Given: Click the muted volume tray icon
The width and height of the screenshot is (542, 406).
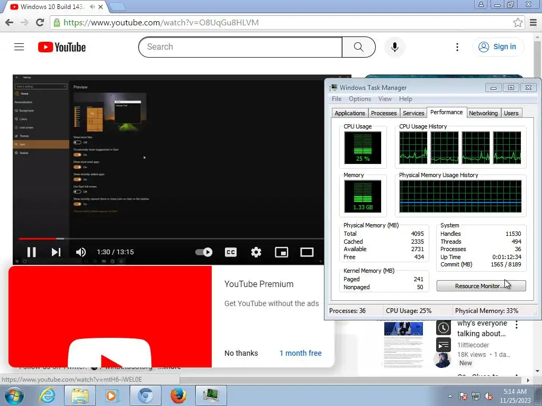Looking at the screenshot, I should tap(489, 396).
